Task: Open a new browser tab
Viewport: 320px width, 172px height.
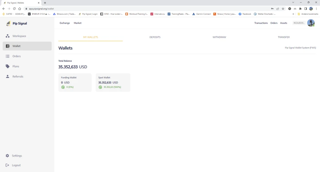Action: 45,3
